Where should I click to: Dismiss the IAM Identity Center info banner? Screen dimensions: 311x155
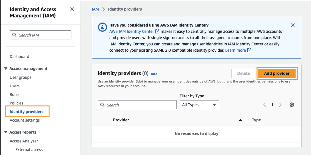click(292, 25)
